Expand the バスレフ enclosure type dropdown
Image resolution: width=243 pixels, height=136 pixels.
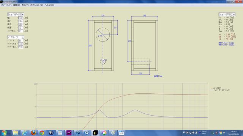click(16, 37)
